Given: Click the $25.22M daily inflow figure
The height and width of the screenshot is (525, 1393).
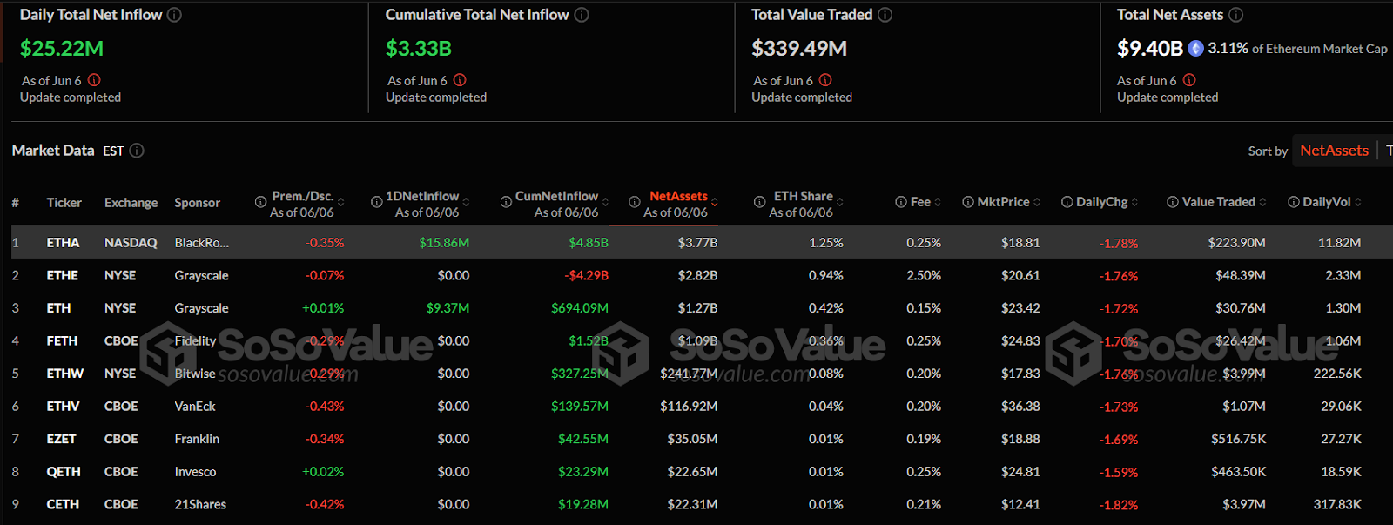Looking at the screenshot, I should coord(62,49).
